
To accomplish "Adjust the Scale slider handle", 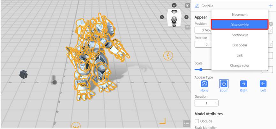I will coord(201,70).
